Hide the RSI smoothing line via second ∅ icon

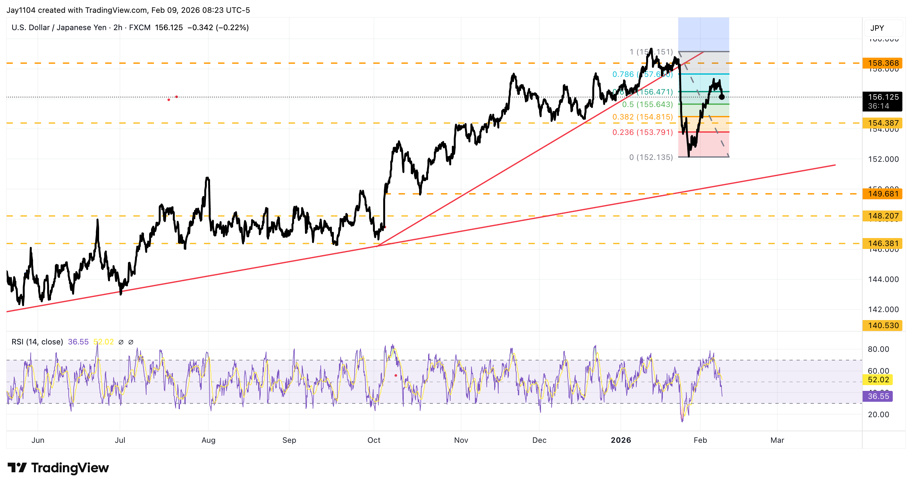(x=131, y=342)
